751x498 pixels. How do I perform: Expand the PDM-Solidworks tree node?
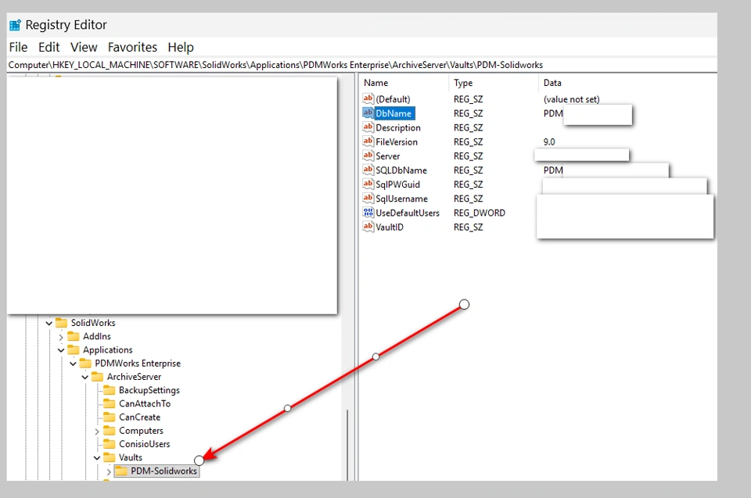pos(109,471)
